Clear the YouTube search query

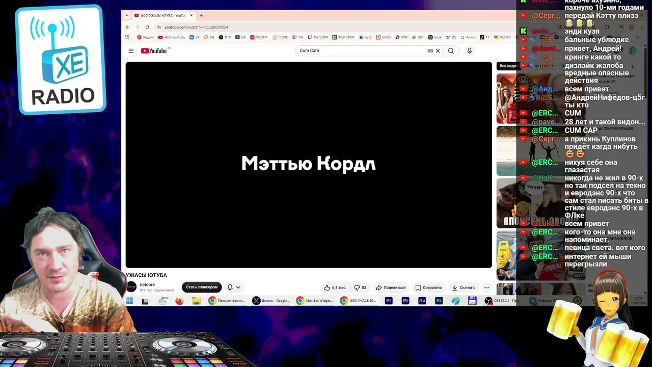point(438,51)
